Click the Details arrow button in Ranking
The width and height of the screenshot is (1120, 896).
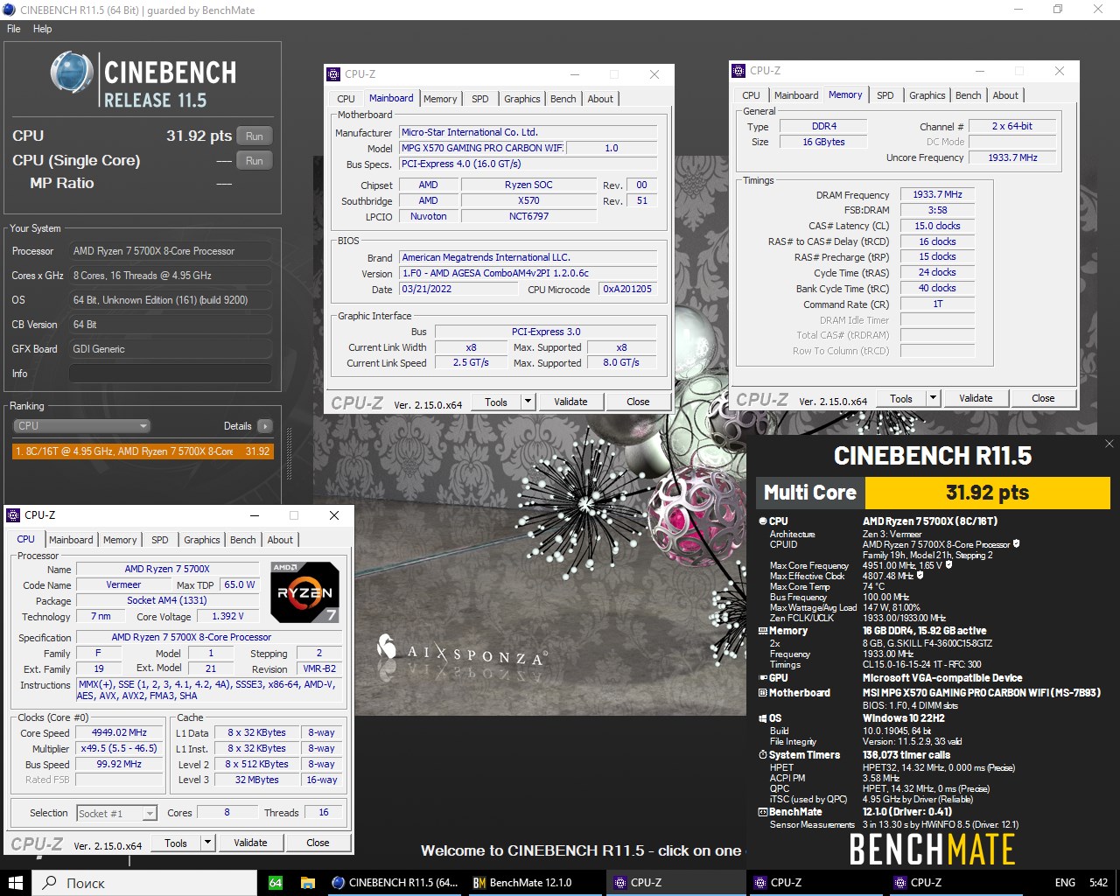(265, 426)
